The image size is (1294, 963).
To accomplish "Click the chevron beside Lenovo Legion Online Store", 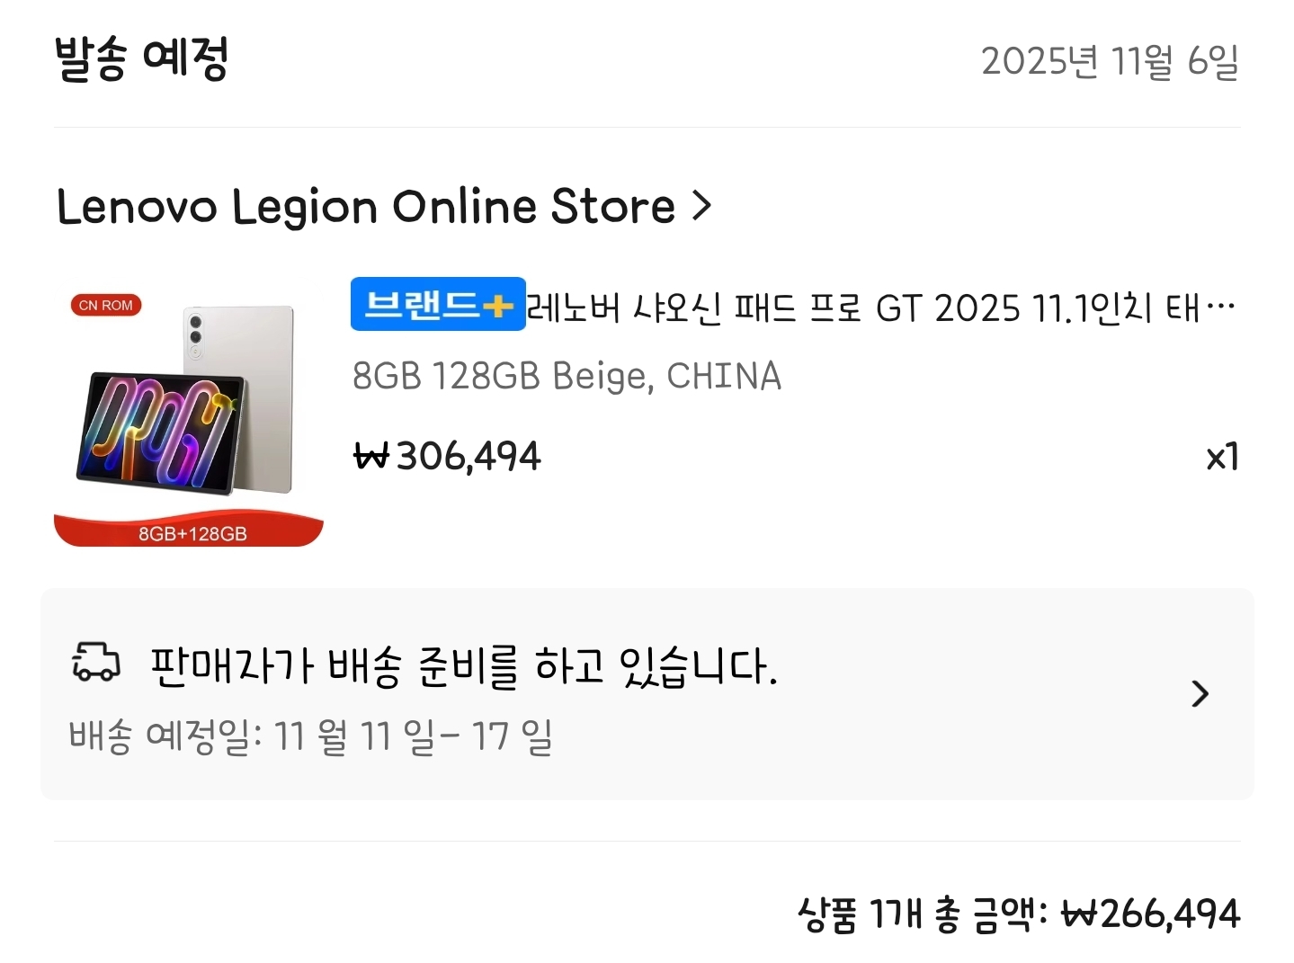I will pyautogui.click(x=702, y=206).
